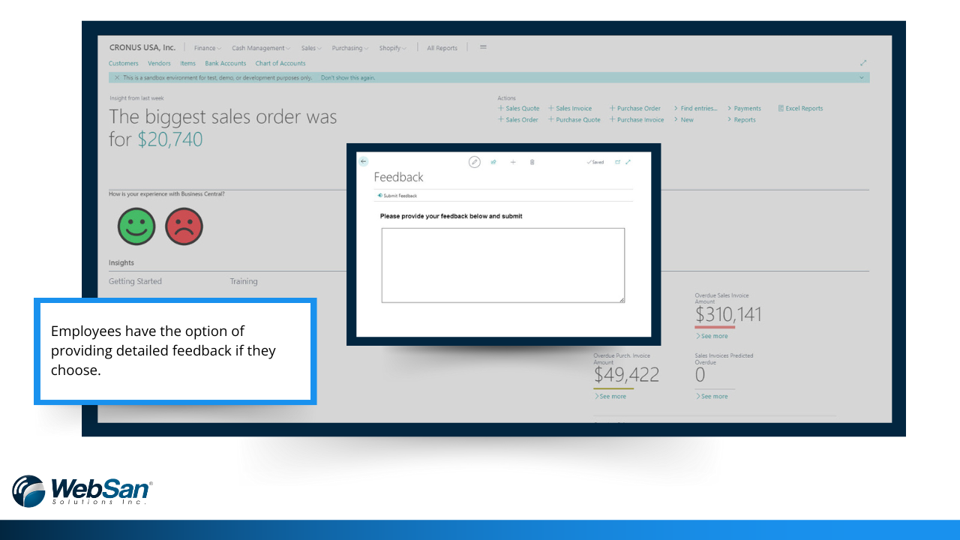This screenshot has width=960, height=540.
Task: Open All Reports in navigation bar
Action: pos(442,48)
